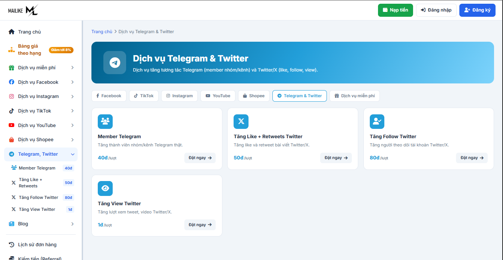Expand Dịch vụ Facebook sidebar chevron

tap(72, 82)
